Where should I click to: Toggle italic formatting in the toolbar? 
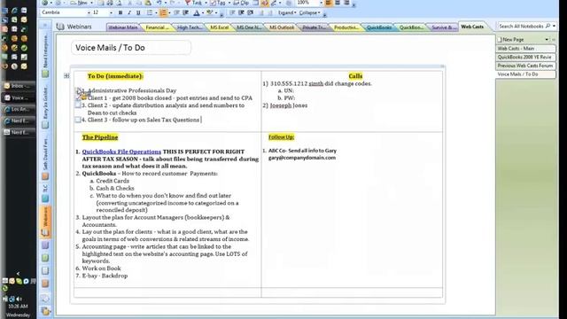[x=129, y=12]
